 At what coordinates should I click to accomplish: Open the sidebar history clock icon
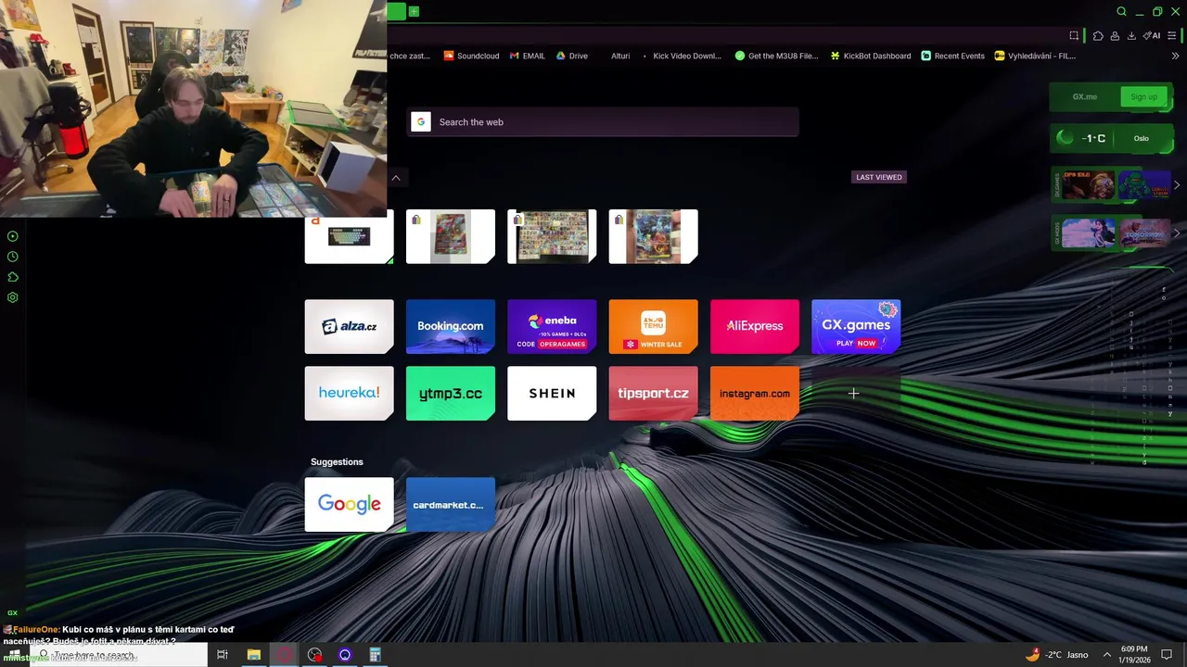pyautogui.click(x=13, y=257)
